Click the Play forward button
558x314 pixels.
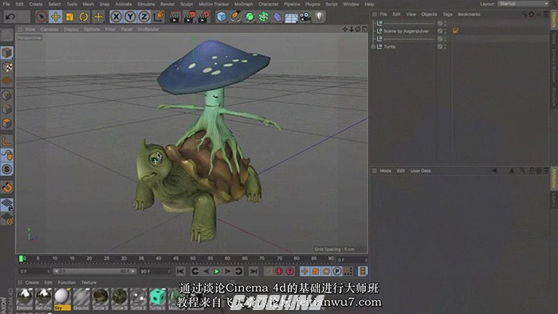tap(216, 271)
